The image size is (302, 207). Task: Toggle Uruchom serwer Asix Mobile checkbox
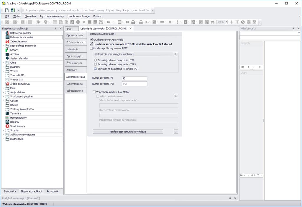click(x=91, y=39)
